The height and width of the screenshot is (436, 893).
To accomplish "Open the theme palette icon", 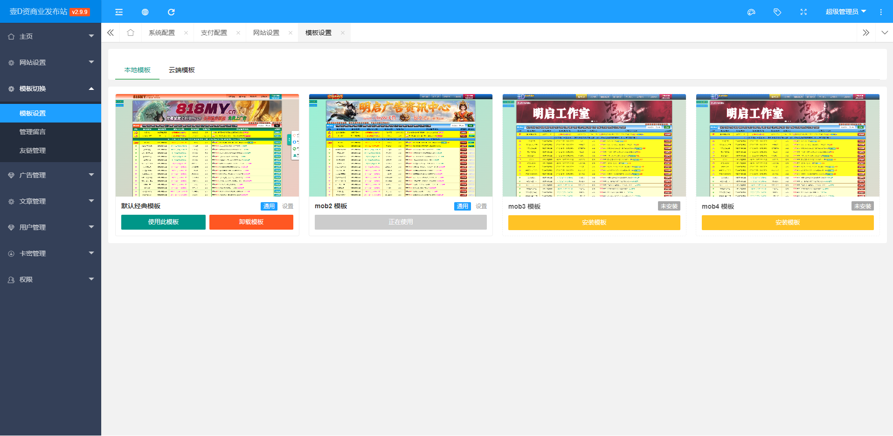I will click(751, 12).
